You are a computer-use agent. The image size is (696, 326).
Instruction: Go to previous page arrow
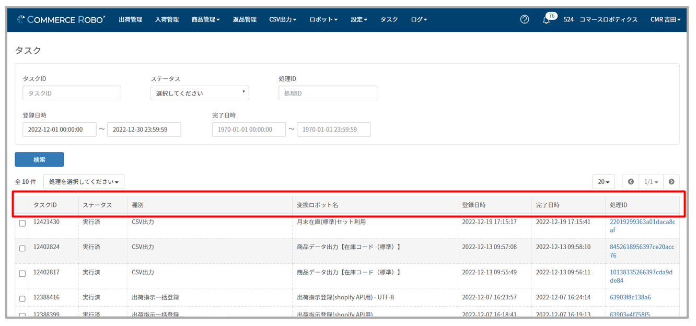pos(631,182)
